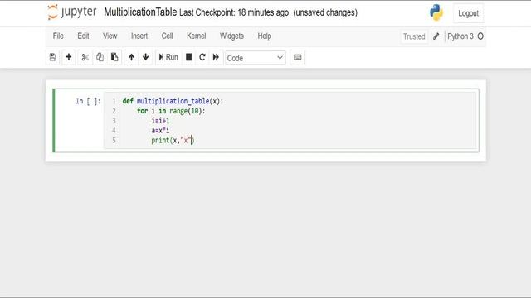531x298 pixels.
Task: Click the Python 3 kernel name
Action: tap(460, 36)
